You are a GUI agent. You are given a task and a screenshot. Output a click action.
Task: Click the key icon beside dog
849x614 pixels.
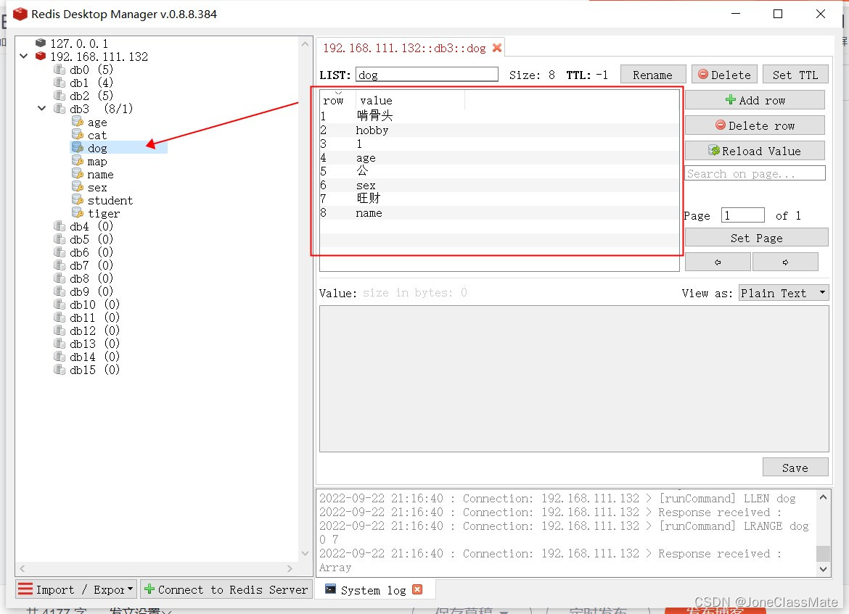(x=78, y=148)
